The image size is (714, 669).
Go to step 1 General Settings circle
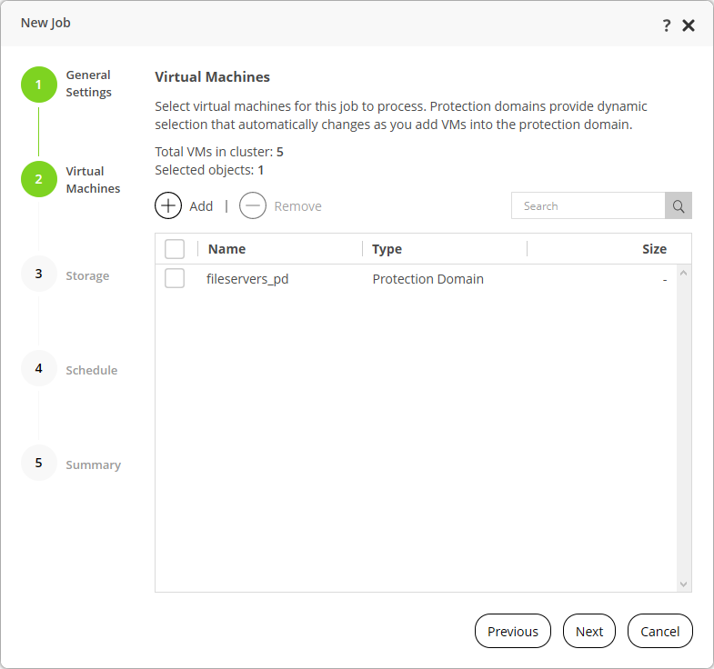[38, 85]
